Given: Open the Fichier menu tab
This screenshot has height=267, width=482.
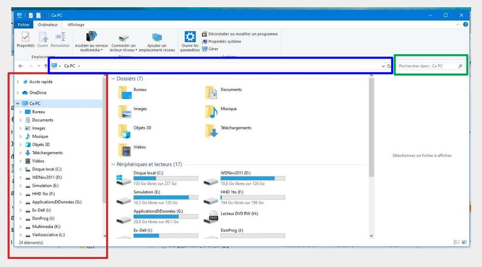Looking at the screenshot, I should pos(24,25).
